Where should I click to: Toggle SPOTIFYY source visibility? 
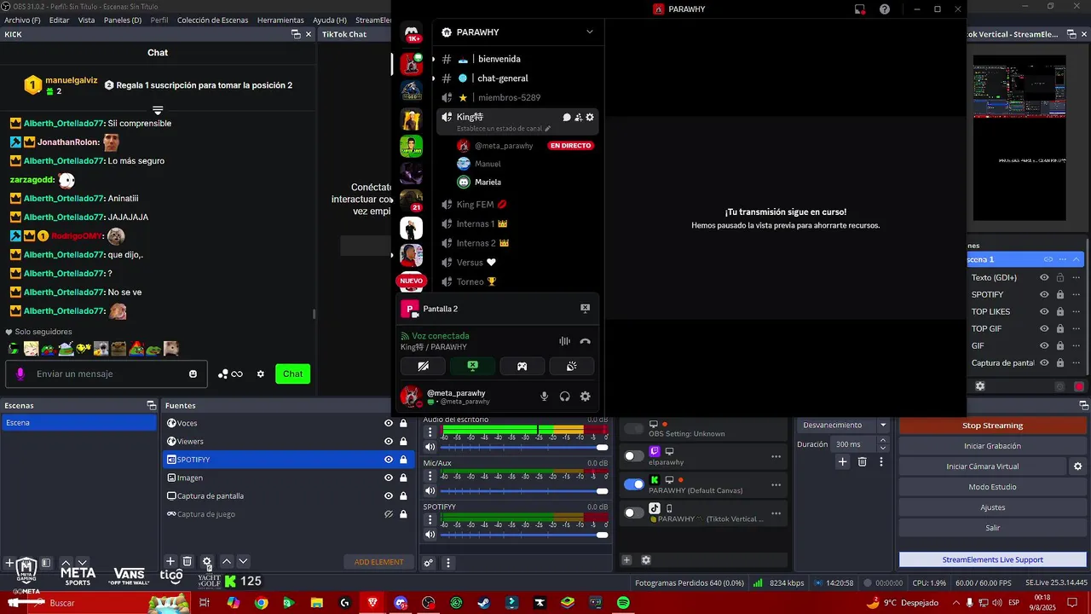pyautogui.click(x=389, y=460)
